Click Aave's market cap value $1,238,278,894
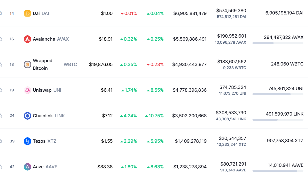The height and width of the screenshot is (177, 308). pos(190,167)
